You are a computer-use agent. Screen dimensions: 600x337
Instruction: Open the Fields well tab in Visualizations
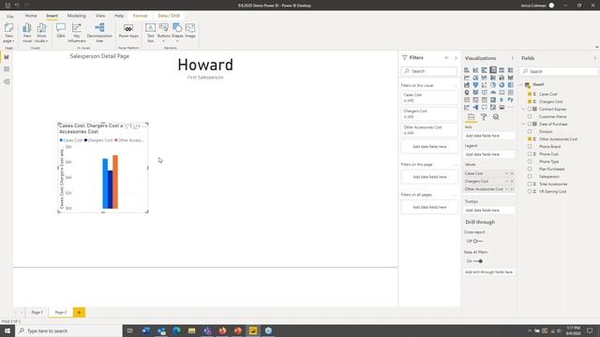click(471, 117)
